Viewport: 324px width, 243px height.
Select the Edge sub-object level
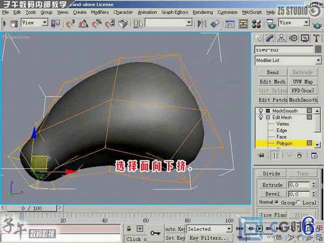pos(282,130)
